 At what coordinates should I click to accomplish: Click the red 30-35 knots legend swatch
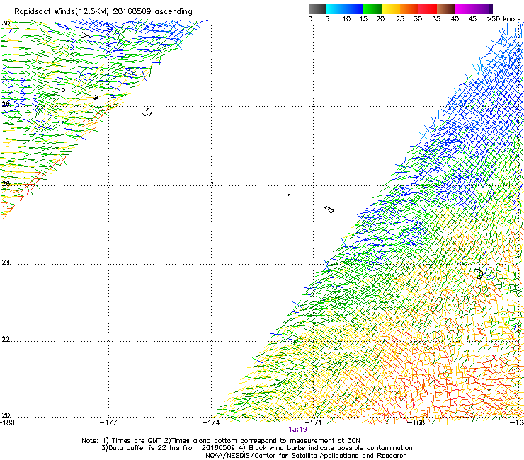428,8
